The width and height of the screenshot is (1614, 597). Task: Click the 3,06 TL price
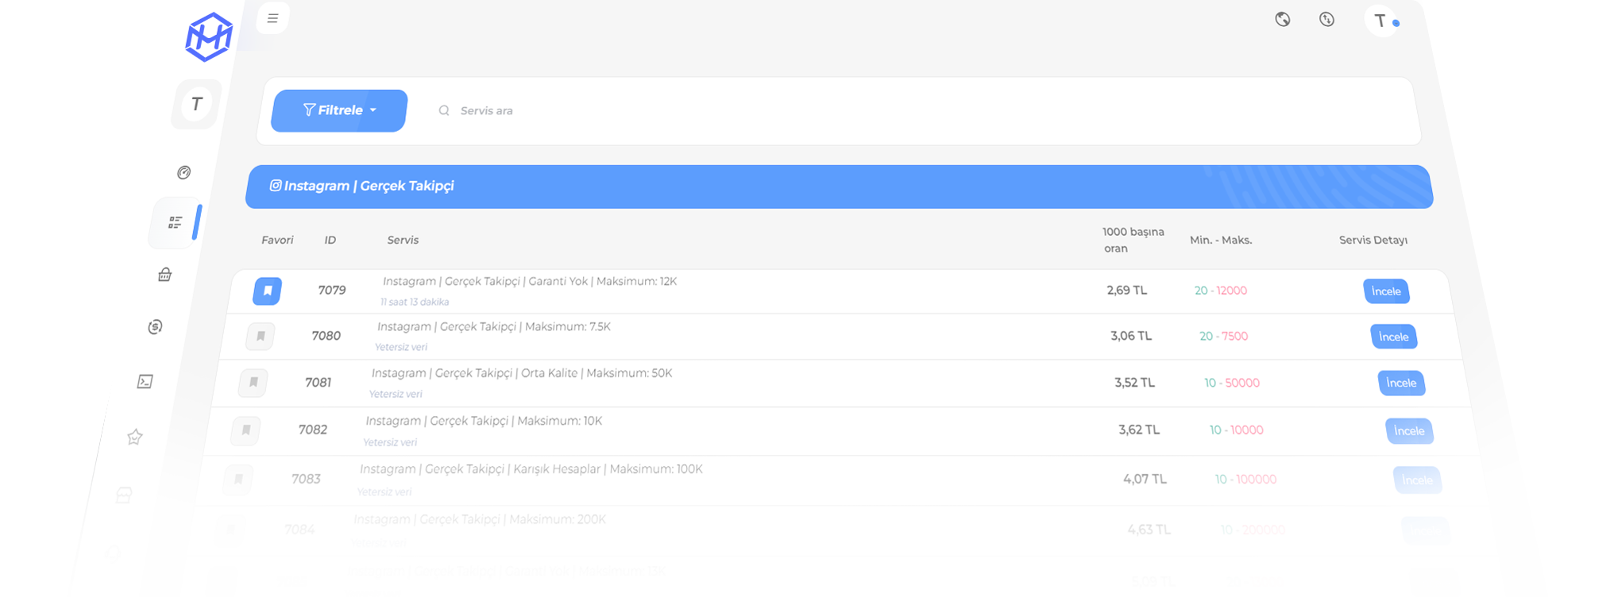pyautogui.click(x=1131, y=336)
